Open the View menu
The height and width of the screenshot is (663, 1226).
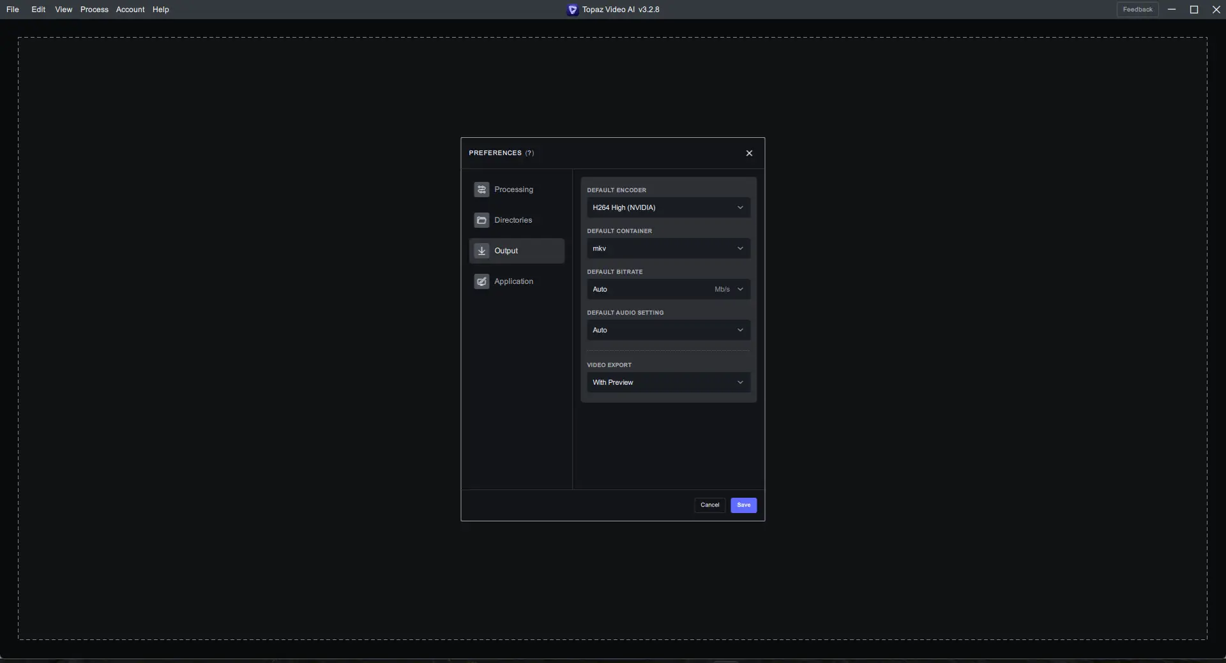63,10
